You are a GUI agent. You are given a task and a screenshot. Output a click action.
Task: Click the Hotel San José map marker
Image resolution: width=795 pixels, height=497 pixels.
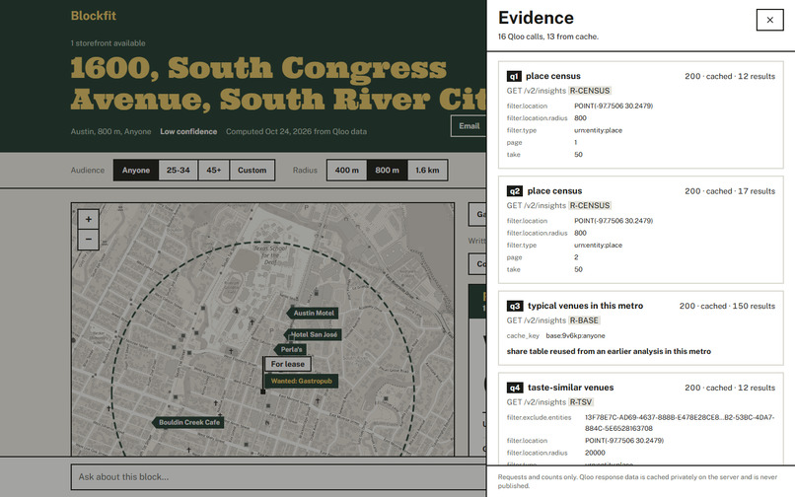(x=313, y=334)
